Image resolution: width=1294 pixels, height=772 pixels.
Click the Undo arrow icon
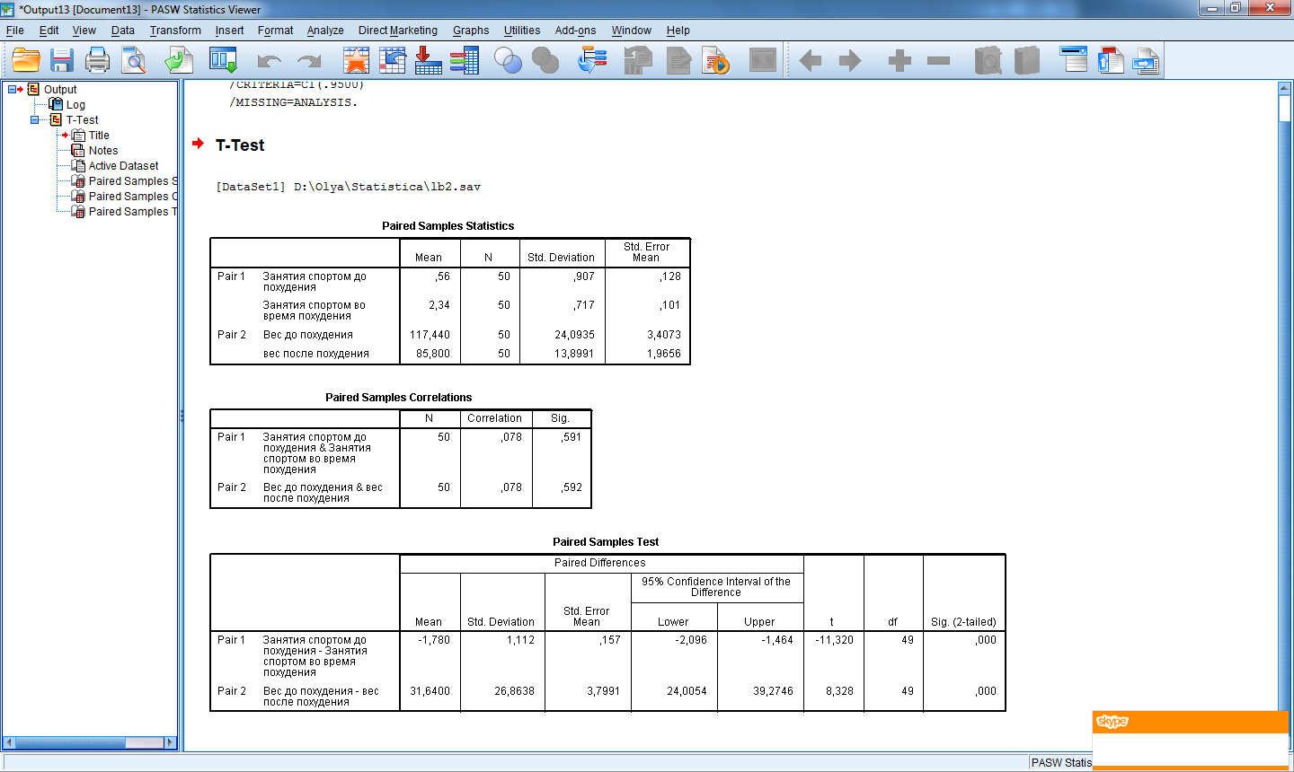[x=269, y=61]
